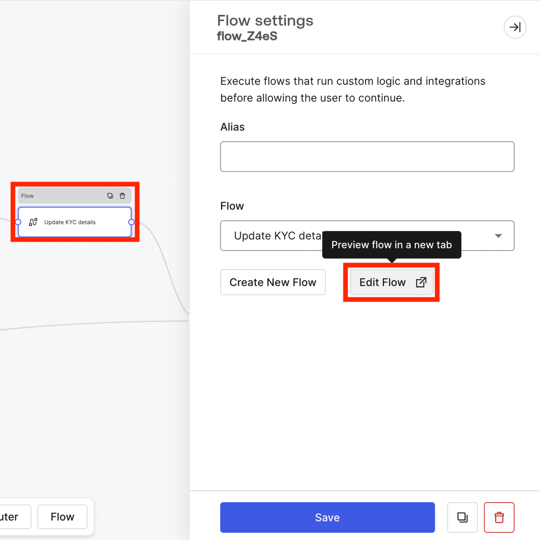Select Update KYC details from dropdown
539x540 pixels.
[367, 235]
